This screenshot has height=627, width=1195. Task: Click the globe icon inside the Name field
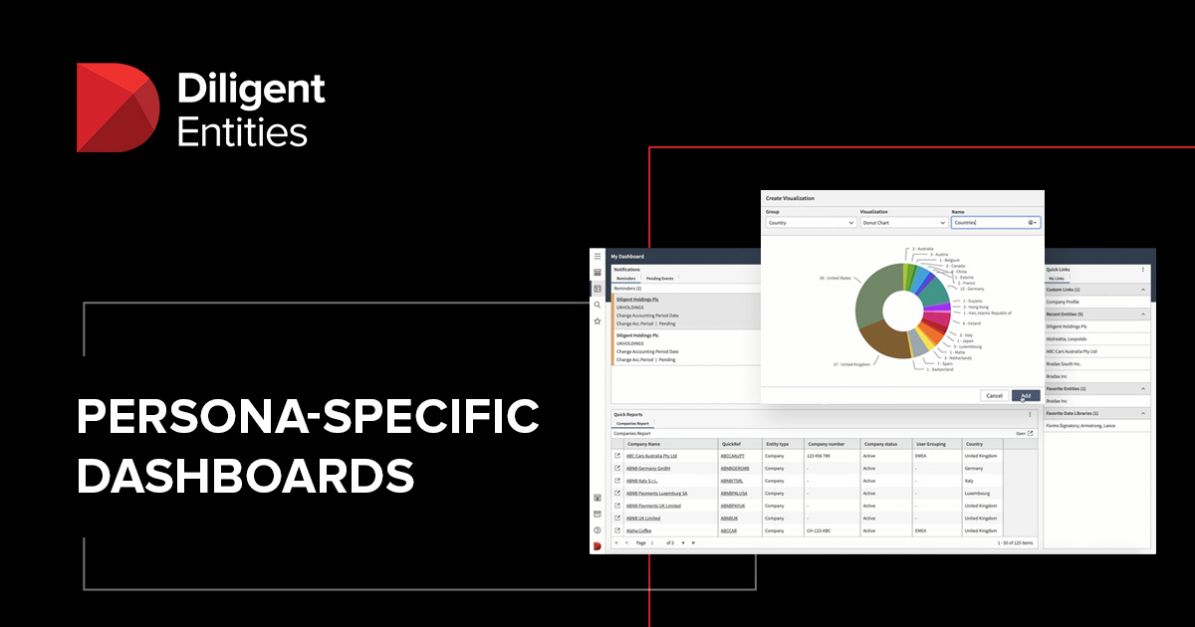click(1030, 223)
